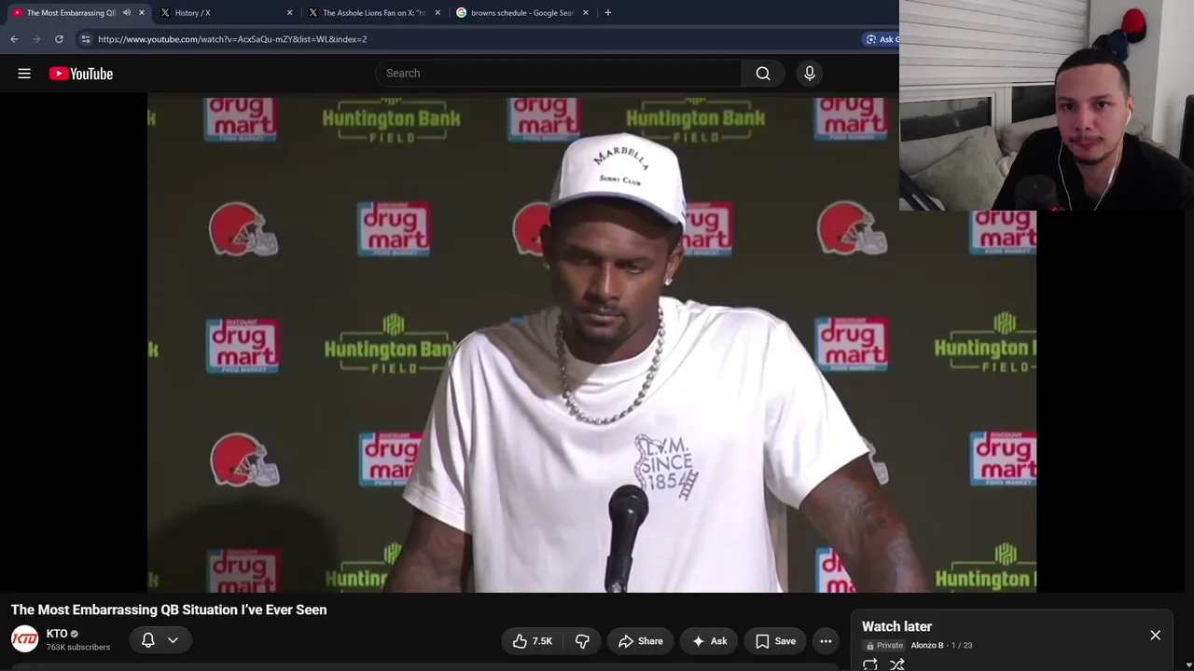Go forward in the browser
The height and width of the screenshot is (671, 1194).
click(36, 39)
